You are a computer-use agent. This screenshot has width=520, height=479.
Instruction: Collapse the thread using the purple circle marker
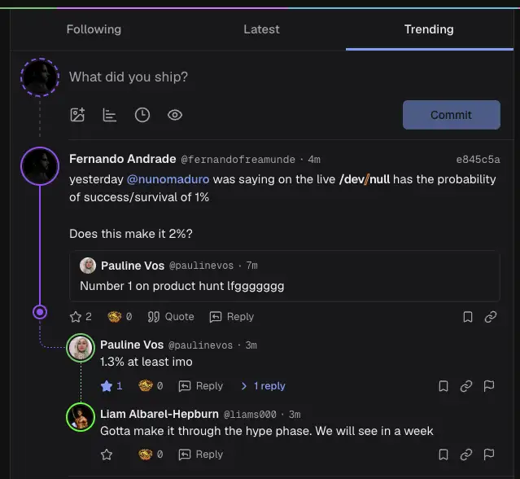[40, 312]
